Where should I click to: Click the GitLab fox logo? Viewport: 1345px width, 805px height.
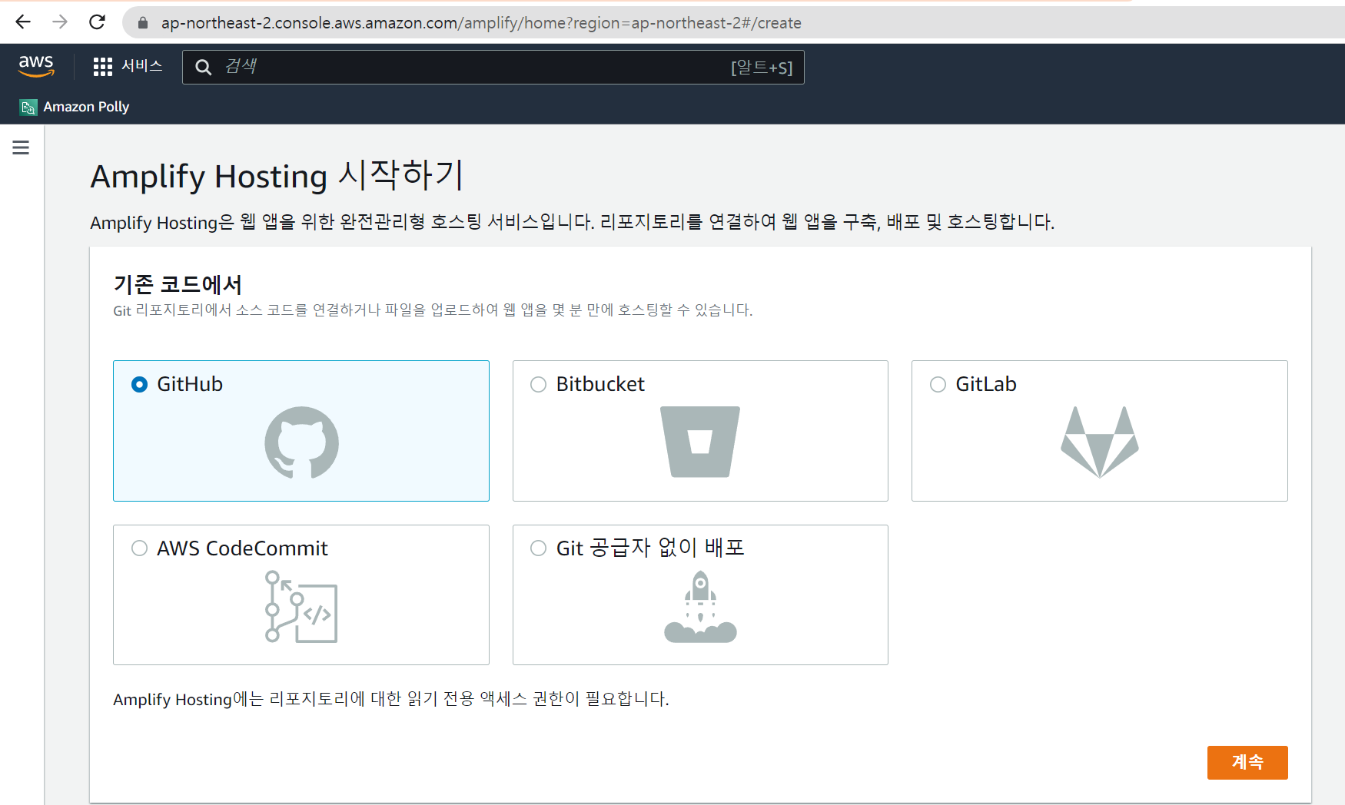pyautogui.click(x=1100, y=442)
